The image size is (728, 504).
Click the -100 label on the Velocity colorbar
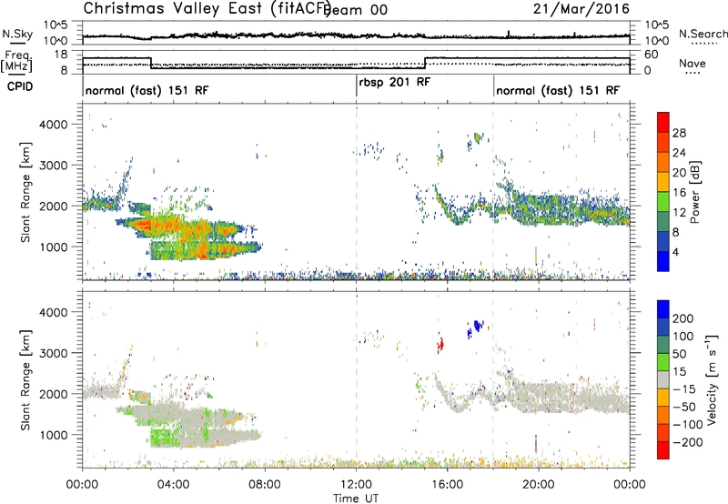(686, 424)
